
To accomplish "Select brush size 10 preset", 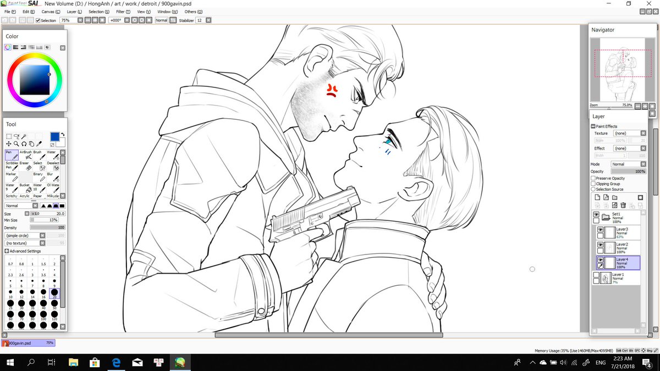I will (10, 292).
